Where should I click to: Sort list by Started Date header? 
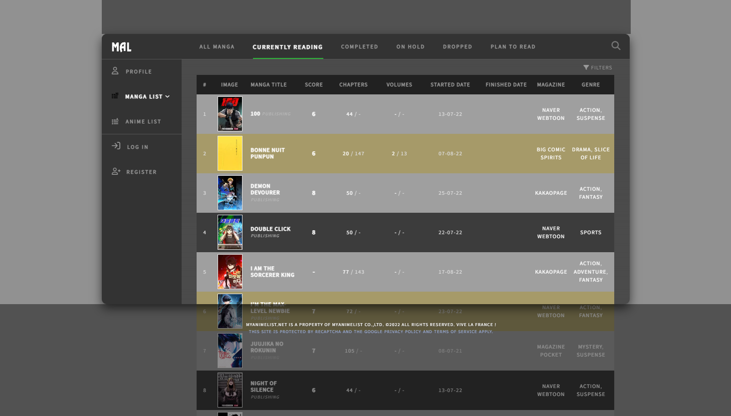[x=450, y=85]
